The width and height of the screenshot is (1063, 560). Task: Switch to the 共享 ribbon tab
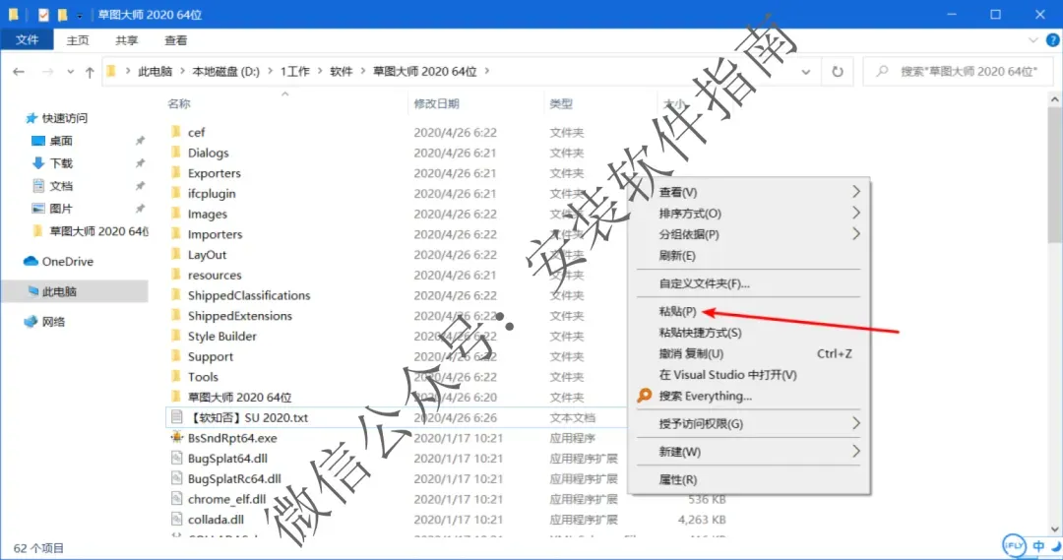[x=126, y=40]
